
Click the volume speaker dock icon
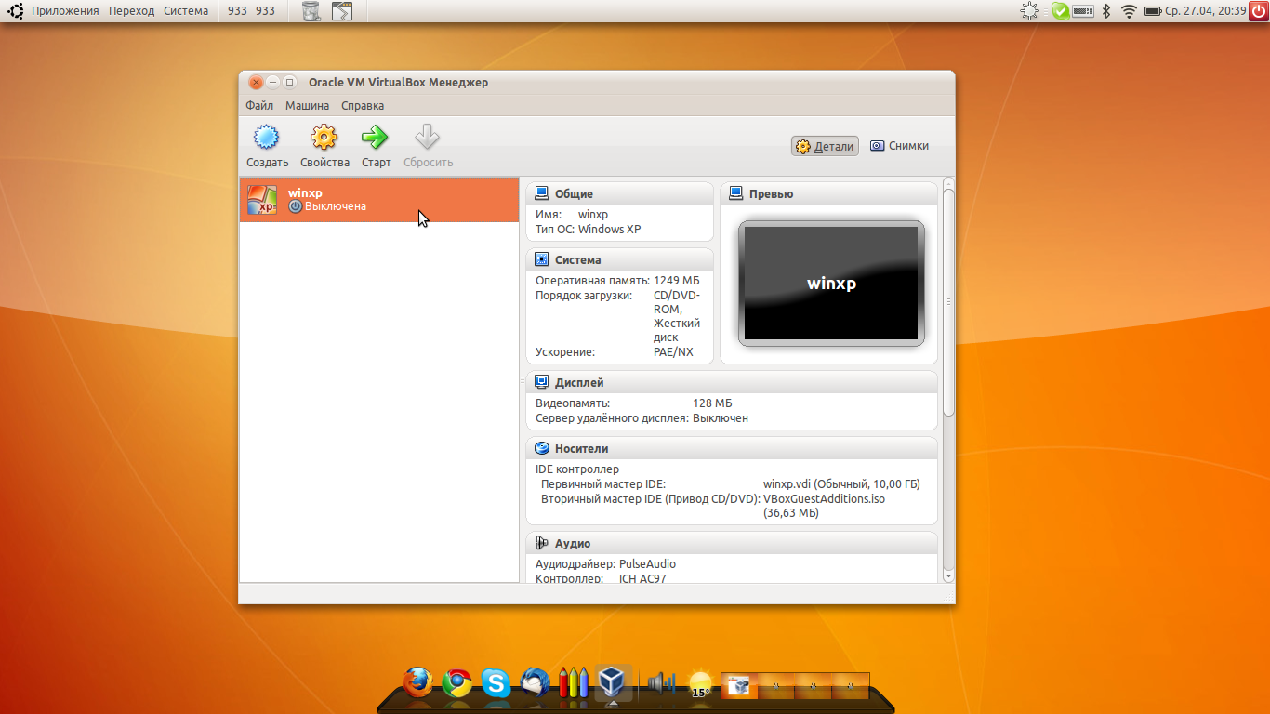[660, 683]
